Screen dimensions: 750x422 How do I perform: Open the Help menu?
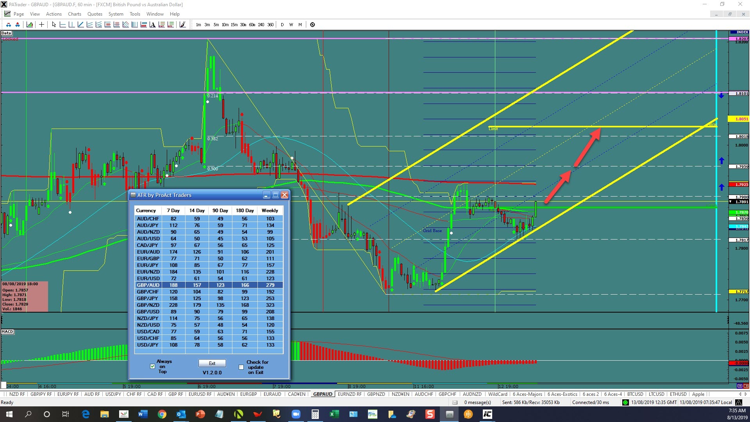(175, 14)
